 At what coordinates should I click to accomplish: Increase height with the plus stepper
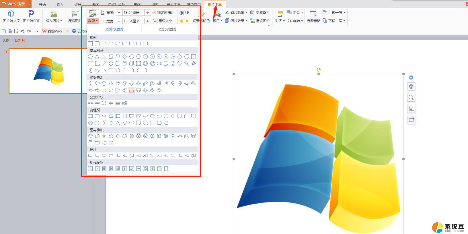(148, 12)
